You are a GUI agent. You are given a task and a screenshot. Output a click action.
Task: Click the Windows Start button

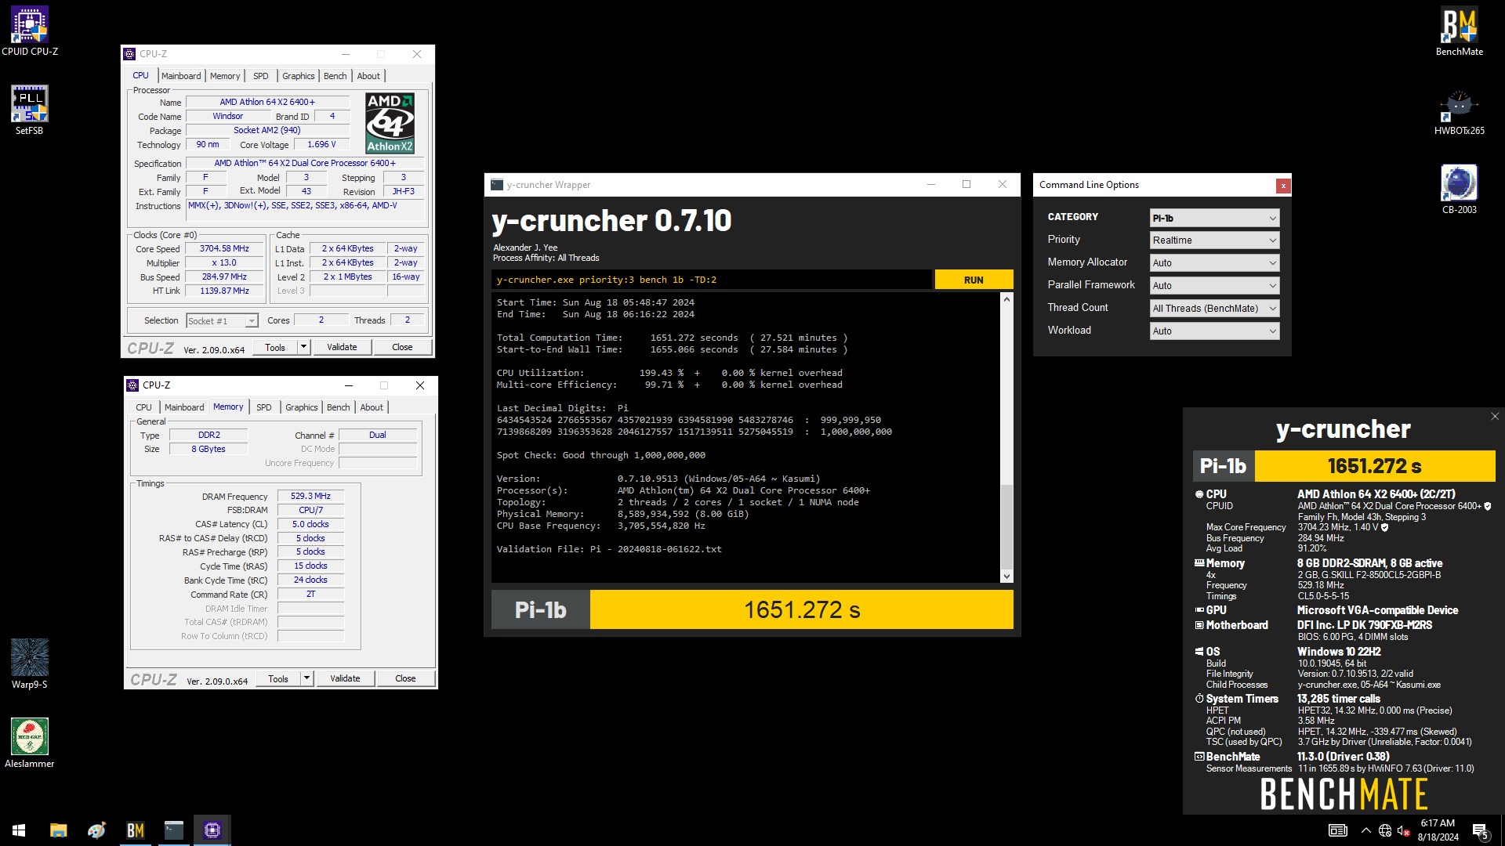19,830
